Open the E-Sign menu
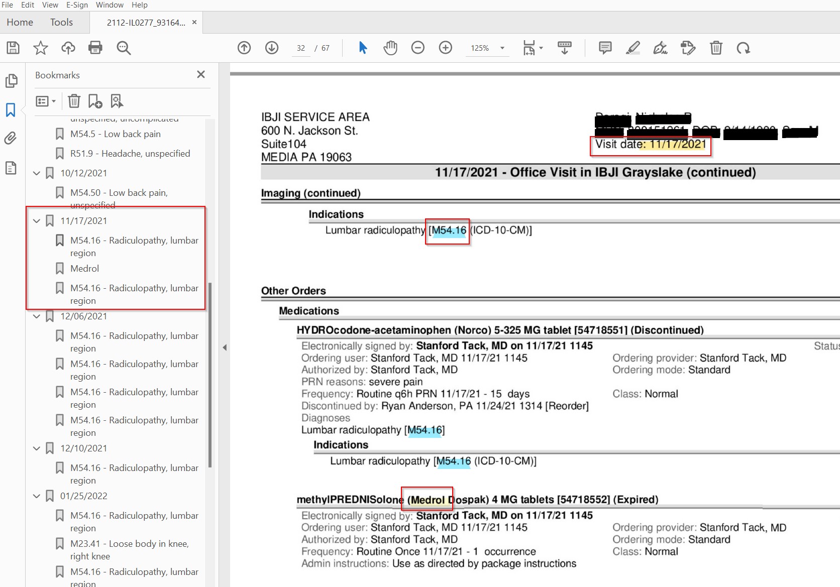The height and width of the screenshot is (587, 840). pos(77,5)
